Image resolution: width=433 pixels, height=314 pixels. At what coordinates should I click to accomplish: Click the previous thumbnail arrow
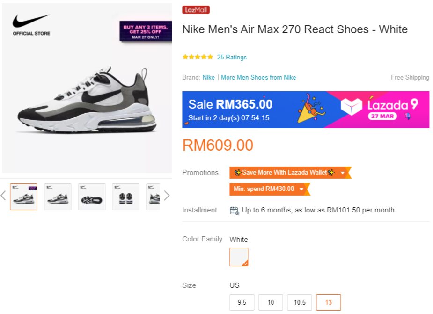(3, 196)
